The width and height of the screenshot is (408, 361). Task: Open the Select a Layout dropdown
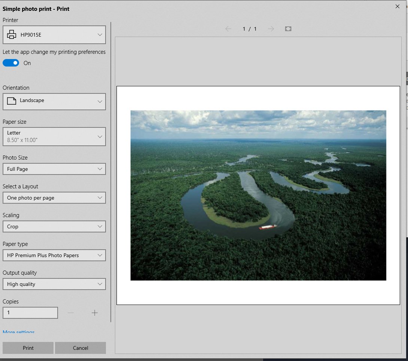(x=54, y=198)
